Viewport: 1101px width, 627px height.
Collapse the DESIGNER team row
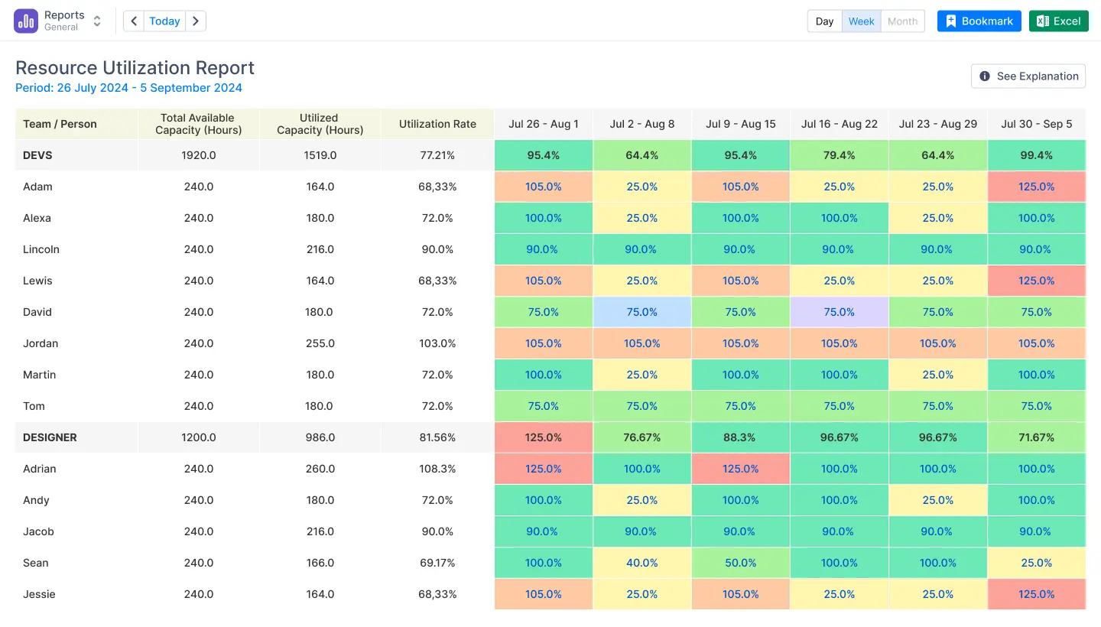coord(50,437)
